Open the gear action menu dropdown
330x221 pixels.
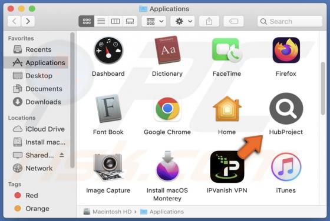(x=183, y=21)
